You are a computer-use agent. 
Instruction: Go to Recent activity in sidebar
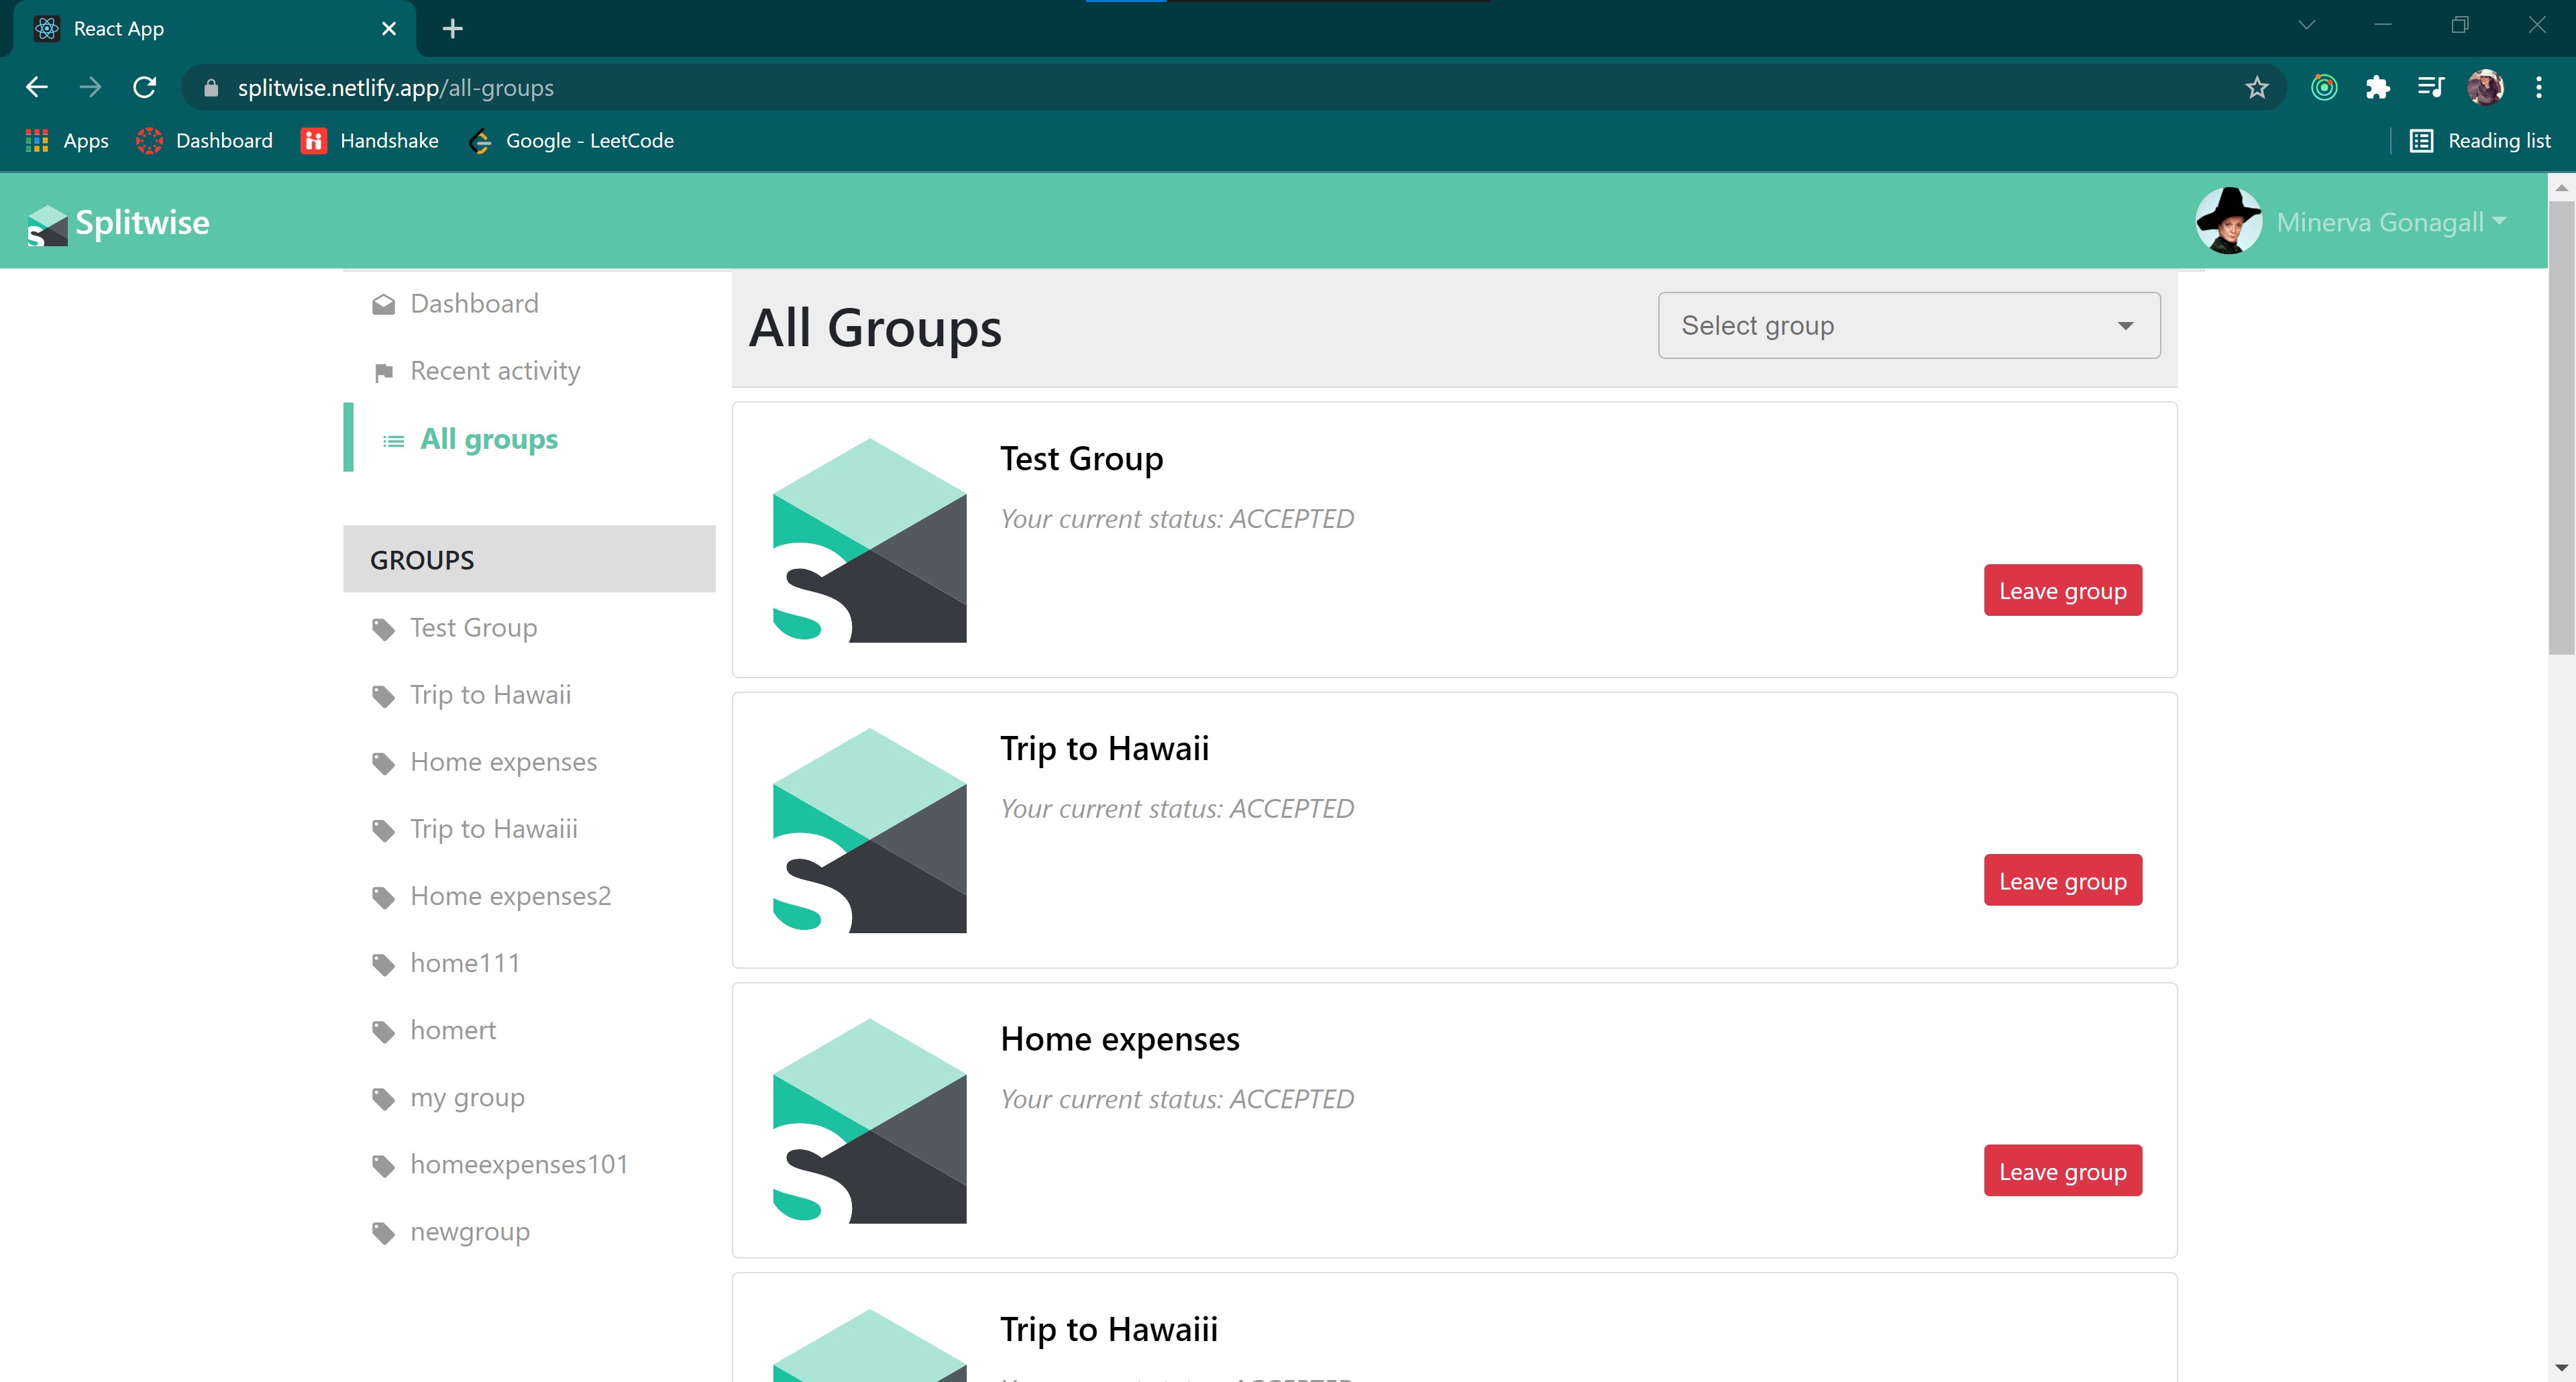(x=495, y=371)
